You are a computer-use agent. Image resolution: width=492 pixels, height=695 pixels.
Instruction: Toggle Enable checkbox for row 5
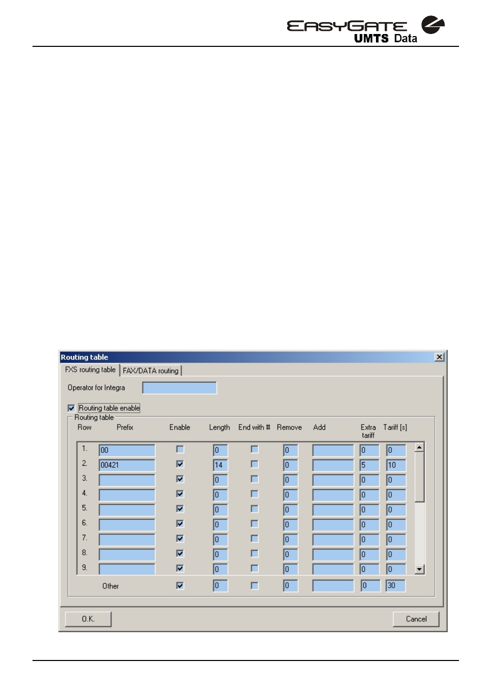pos(180,509)
